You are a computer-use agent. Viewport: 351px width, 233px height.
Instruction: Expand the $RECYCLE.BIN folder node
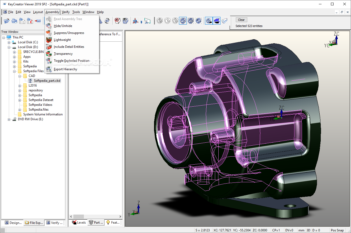pyautogui.click(x=14, y=52)
